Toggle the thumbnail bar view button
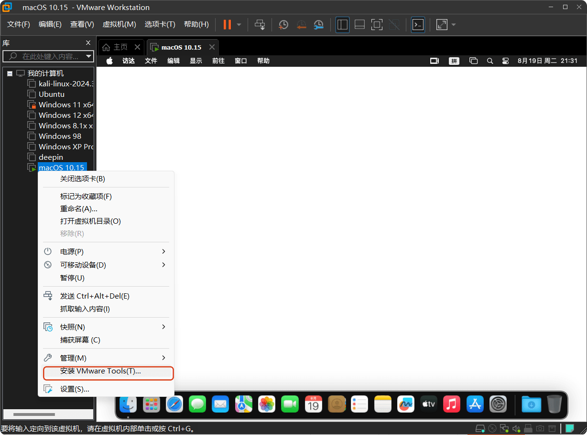 pyautogui.click(x=359, y=24)
